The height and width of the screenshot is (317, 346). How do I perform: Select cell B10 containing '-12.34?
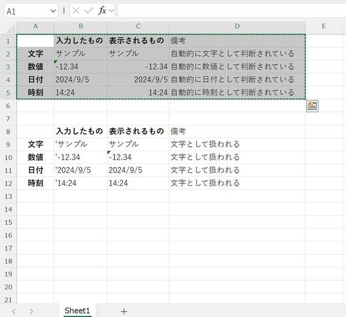point(80,157)
